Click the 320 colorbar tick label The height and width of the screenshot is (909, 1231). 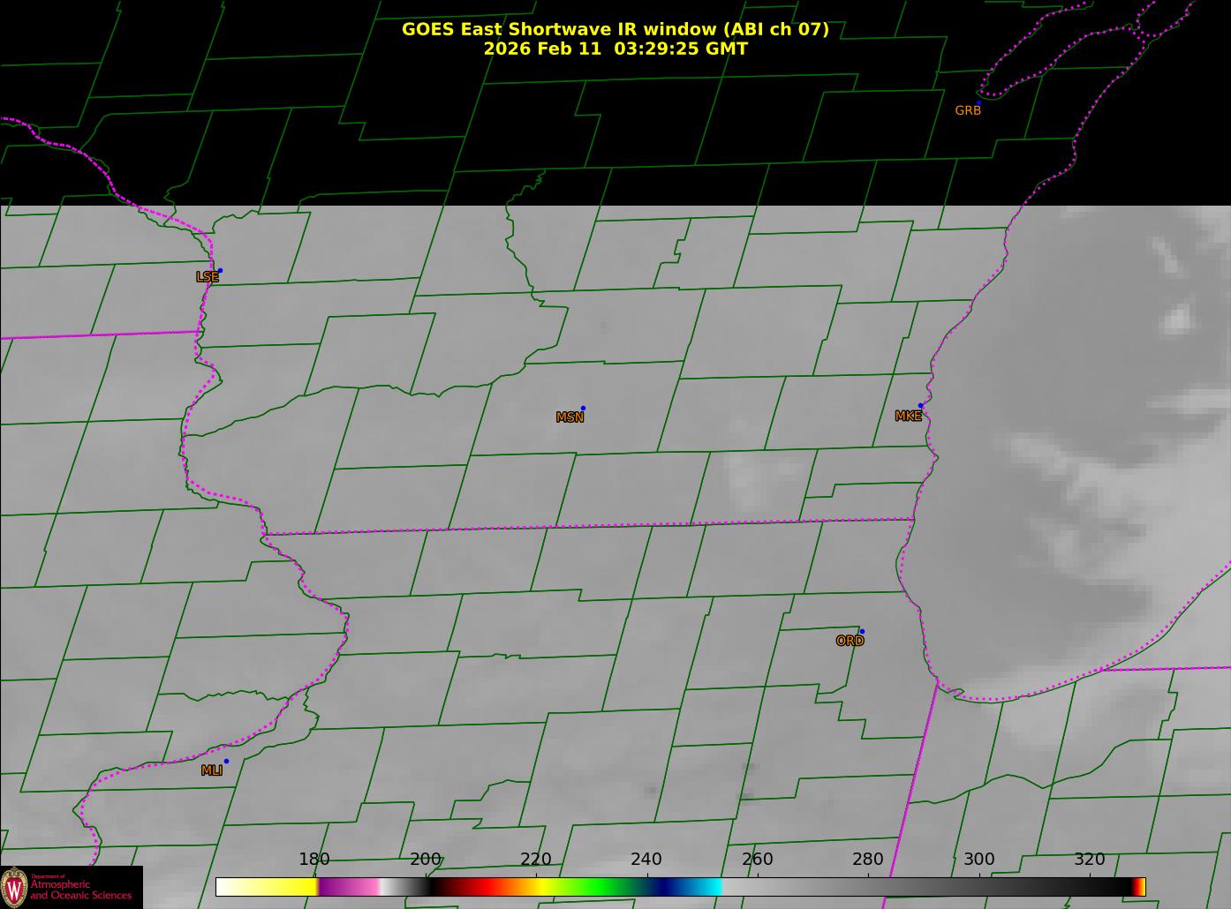pyautogui.click(x=1090, y=859)
